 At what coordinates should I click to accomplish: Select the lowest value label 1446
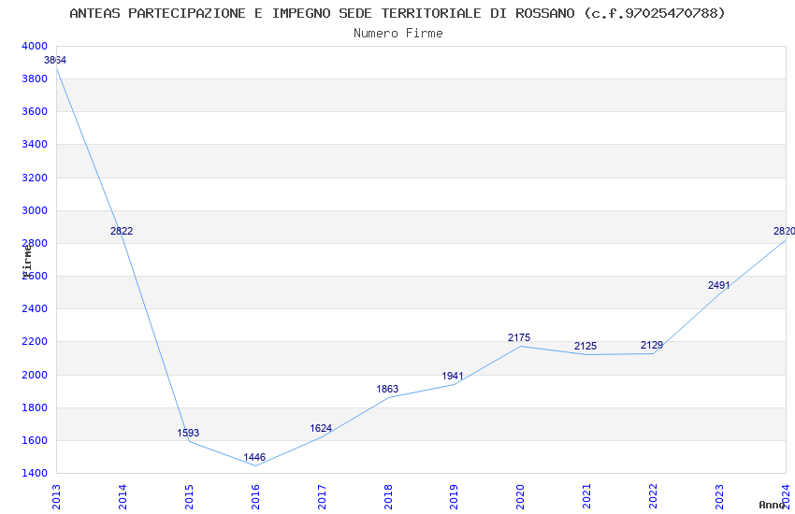(x=254, y=457)
